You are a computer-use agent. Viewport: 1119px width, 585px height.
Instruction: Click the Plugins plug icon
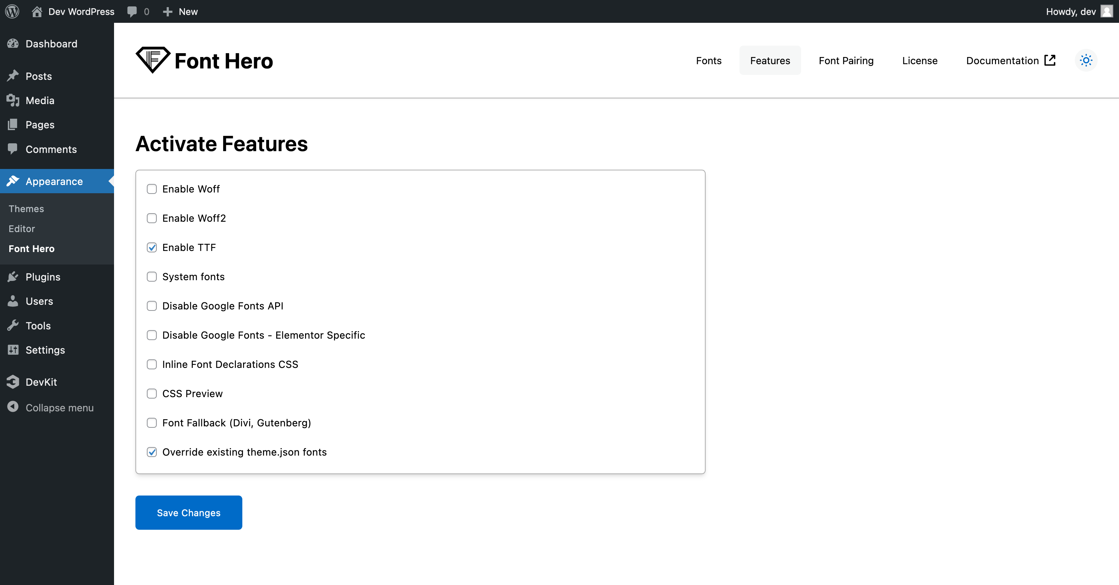click(x=13, y=277)
